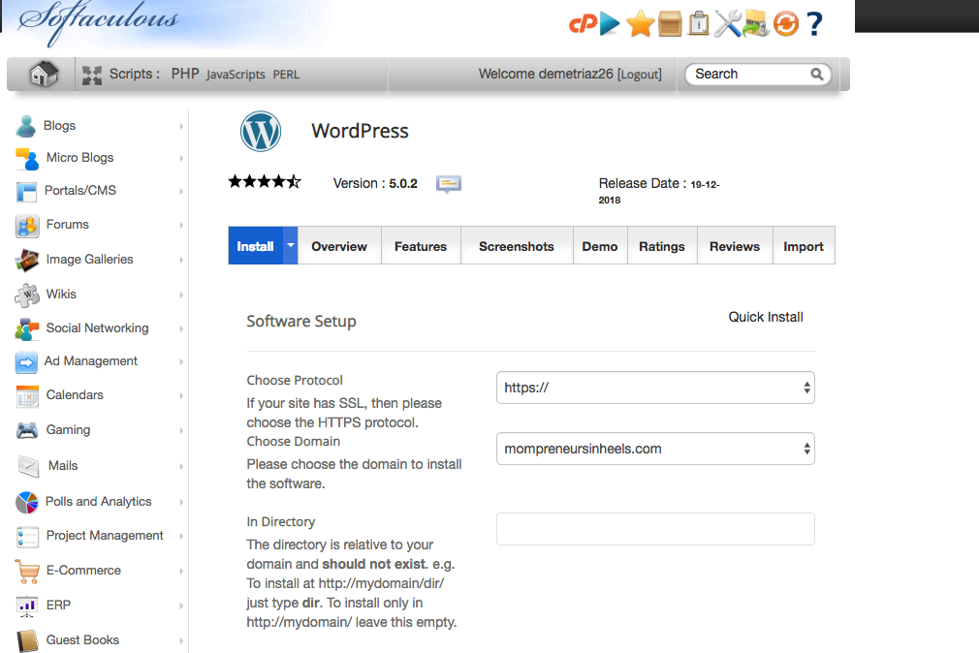
Task: Click the Forums category icon
Action: [x=27, y=226]
